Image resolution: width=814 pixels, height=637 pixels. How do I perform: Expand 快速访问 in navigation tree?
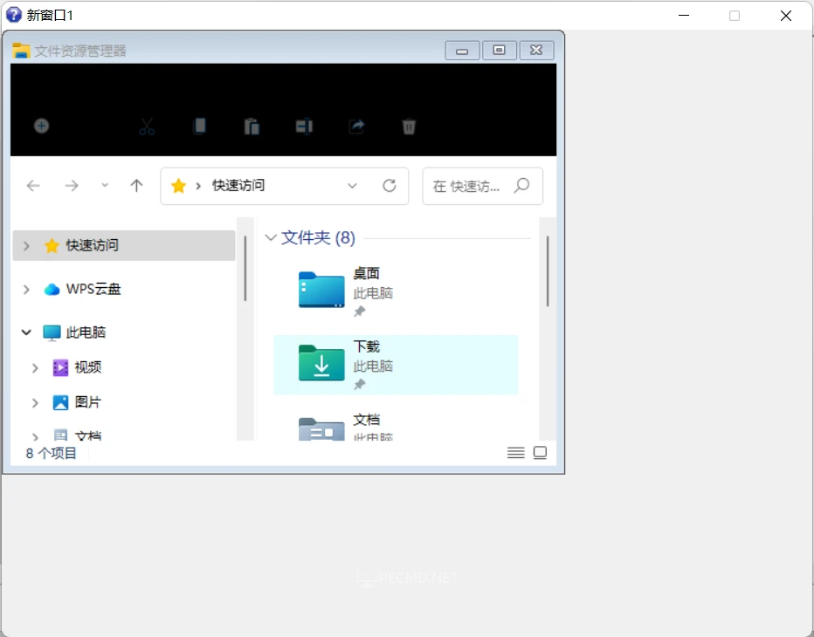[26, 245]
